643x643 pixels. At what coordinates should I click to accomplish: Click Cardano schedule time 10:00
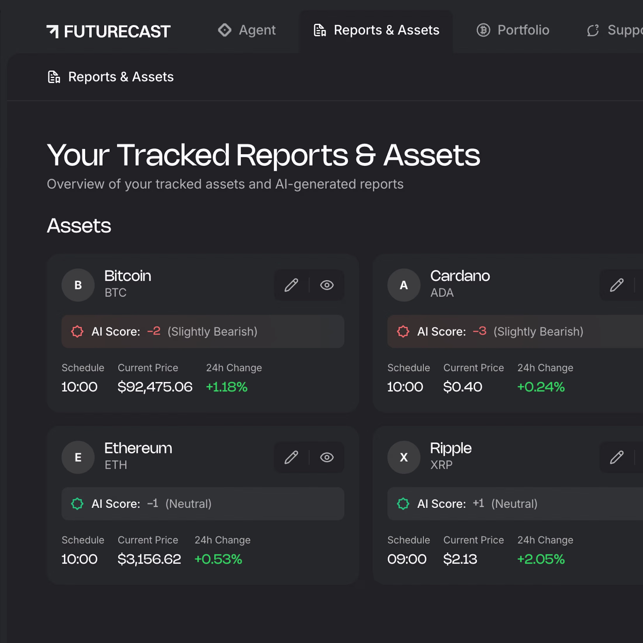[405, 387]
